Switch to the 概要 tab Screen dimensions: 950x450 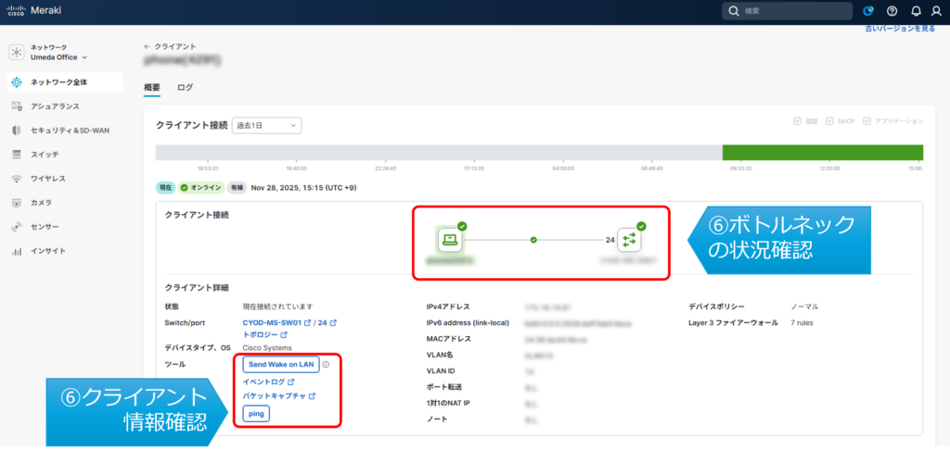click(x=152, y=87)
